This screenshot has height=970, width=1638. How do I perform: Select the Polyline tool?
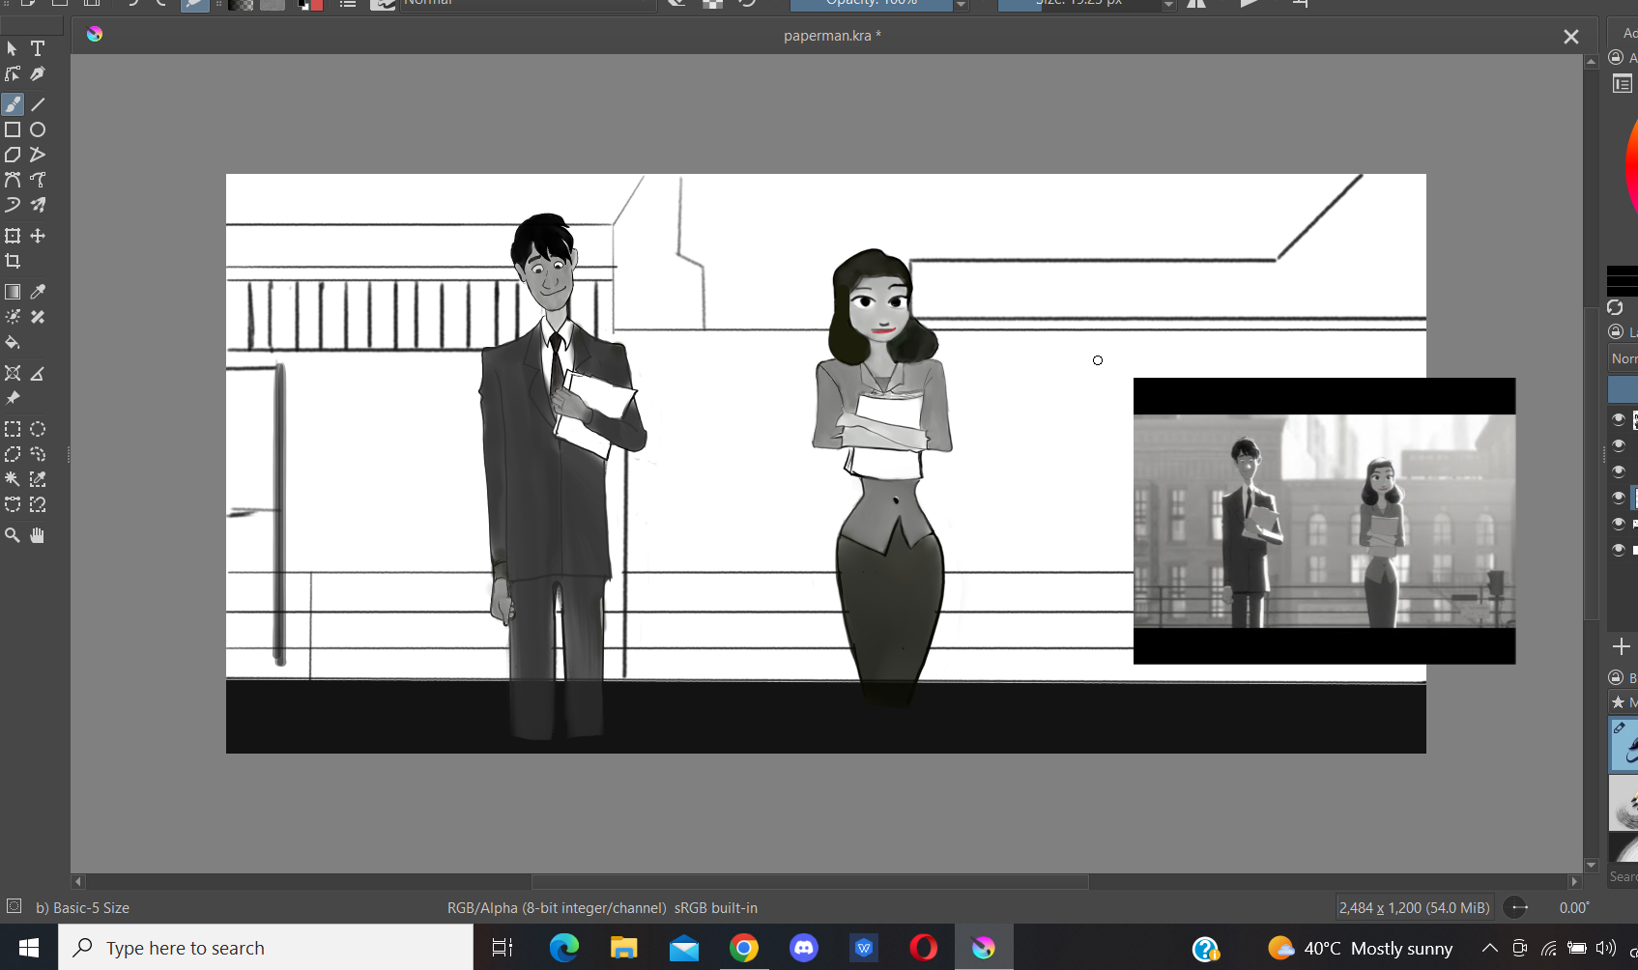coord(38,155)
